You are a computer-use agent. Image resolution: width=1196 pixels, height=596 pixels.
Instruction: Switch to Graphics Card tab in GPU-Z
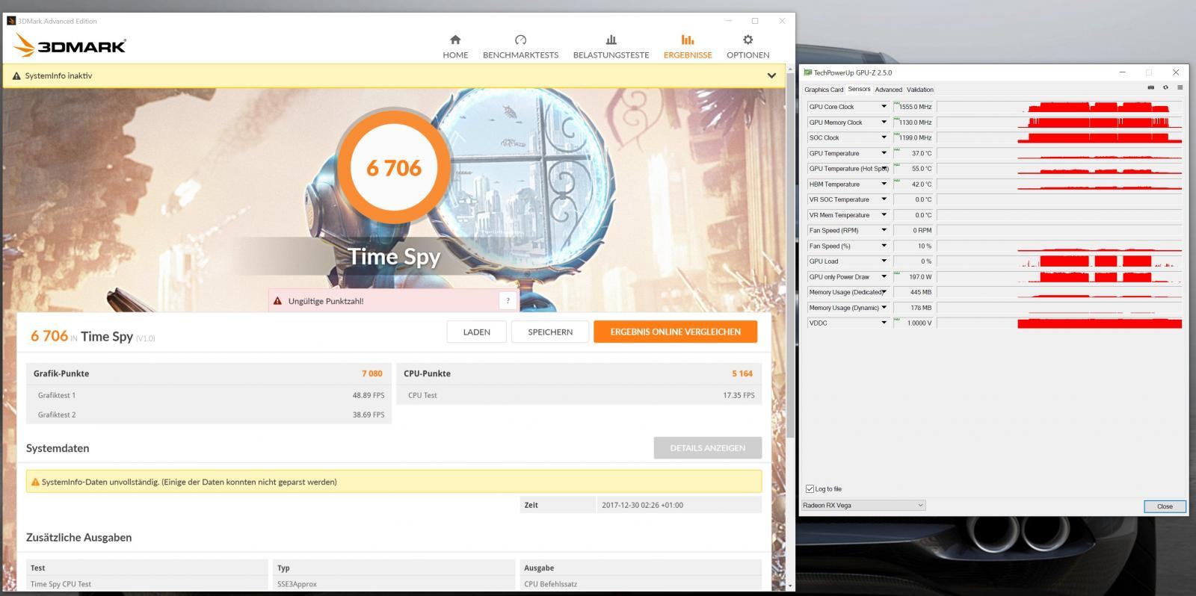[824, 90]
